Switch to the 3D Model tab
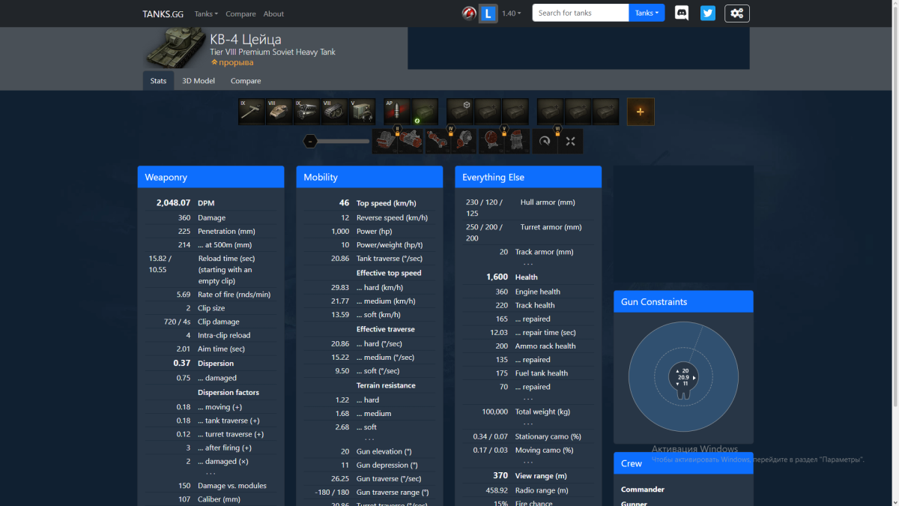The width and height of the screenshot is (899, 506). click(x=199, y=81)
